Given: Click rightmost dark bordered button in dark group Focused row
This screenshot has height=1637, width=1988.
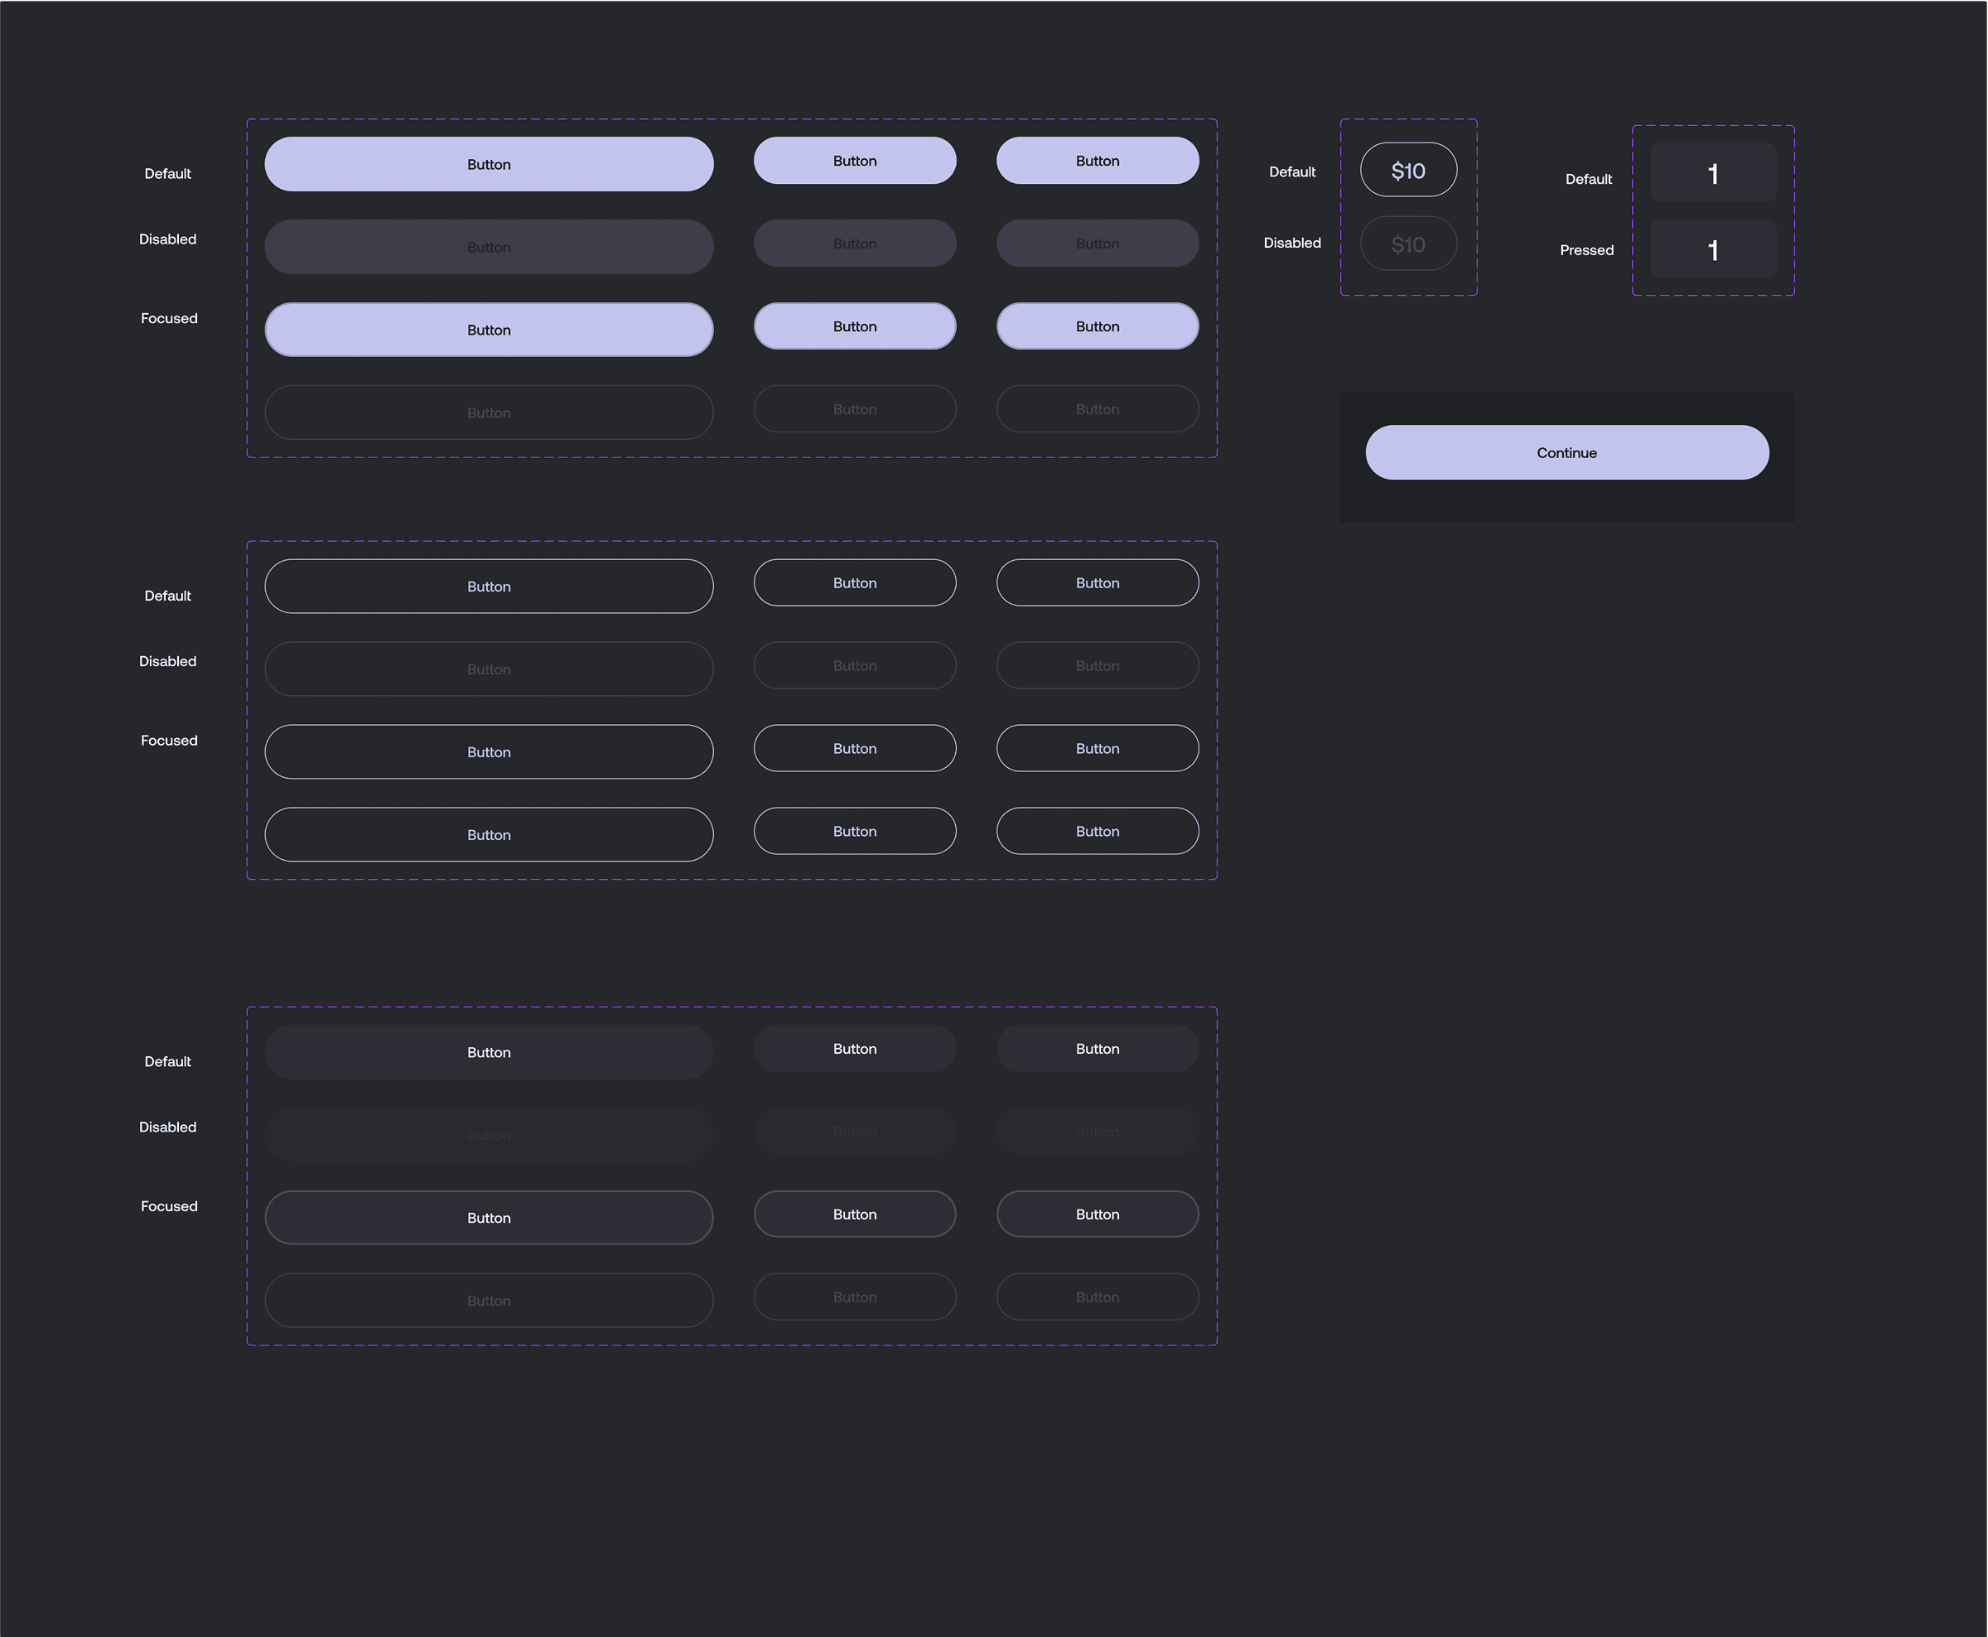Looking at the screenshot, I should click(x=1098, y=1214).
